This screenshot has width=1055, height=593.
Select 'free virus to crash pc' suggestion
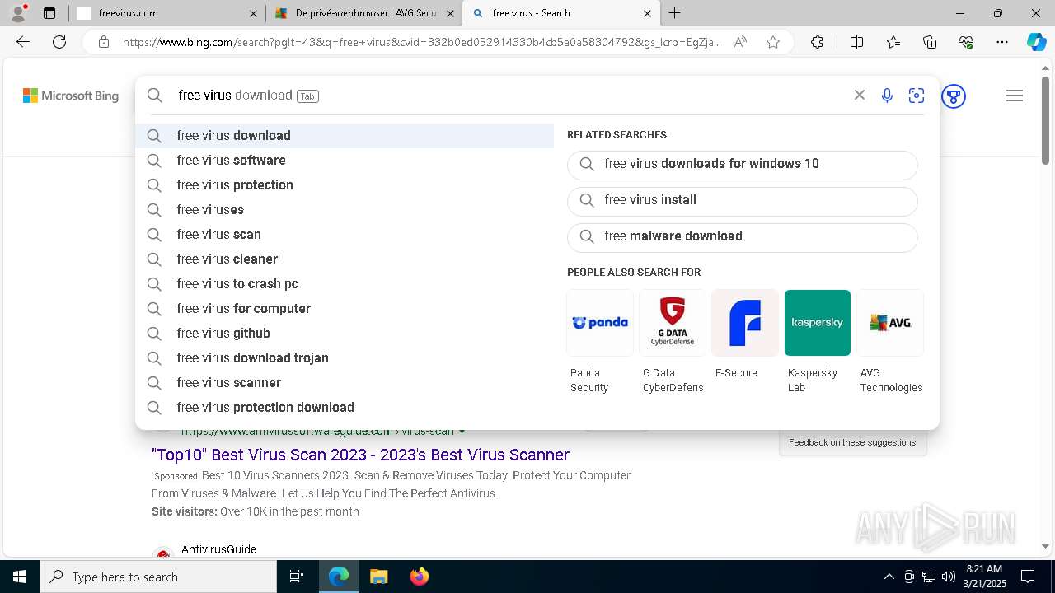click(x=345, y=284)
